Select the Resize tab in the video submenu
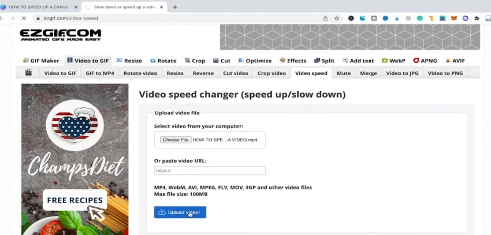This screenshot has height=235, width=491. 174,73
